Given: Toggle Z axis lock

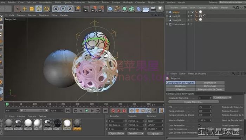Looking at the screenshot, I should (70, 9).
